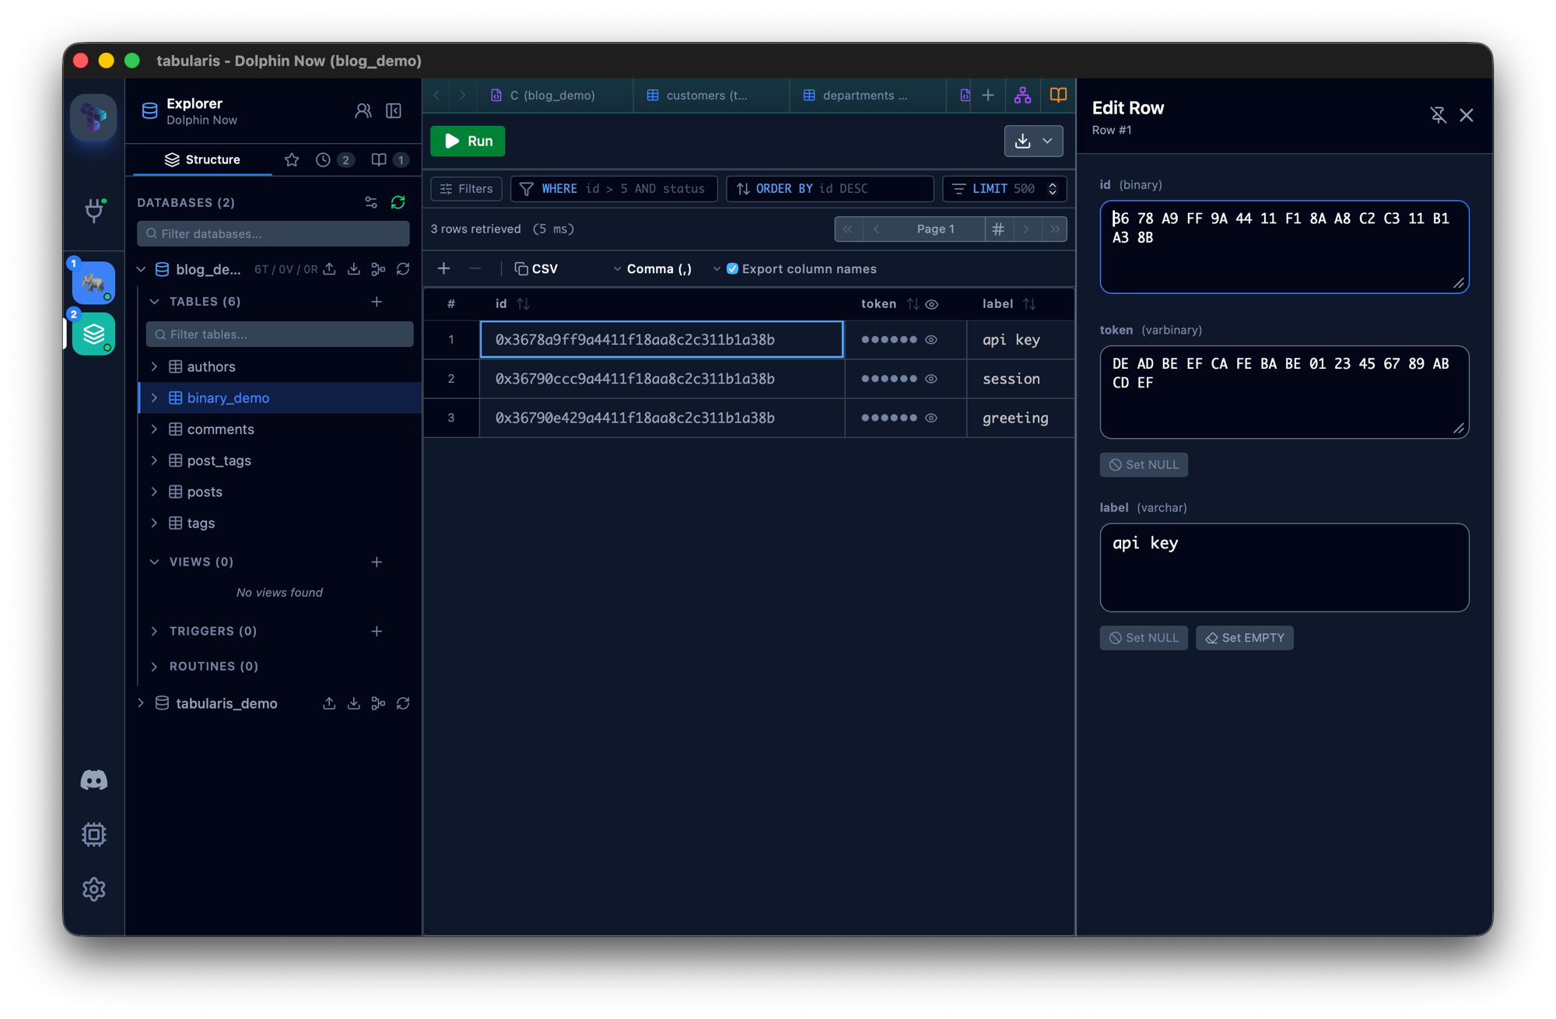Viewport: 1556px width, 1019px height.
Task: Refresh the blog_demo database
Action: pyautogui.click(x=403, y=269)
